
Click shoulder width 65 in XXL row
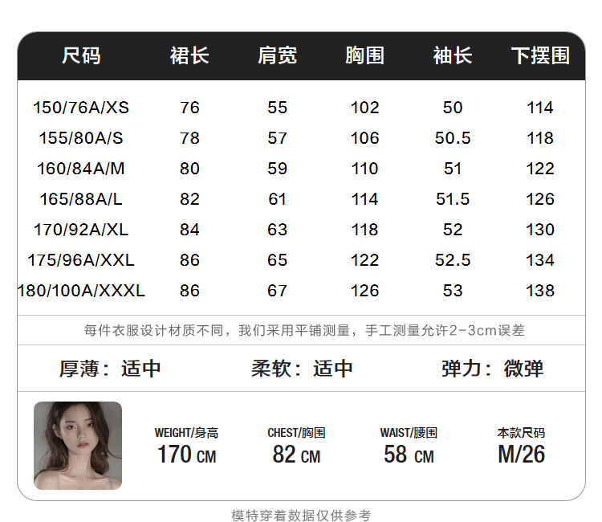[277, 260]
